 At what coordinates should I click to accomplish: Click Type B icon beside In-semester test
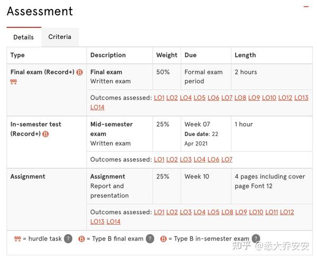tap(45, 134)
